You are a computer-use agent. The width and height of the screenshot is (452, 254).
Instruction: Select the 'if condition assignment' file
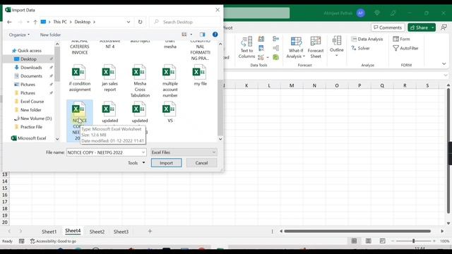(x=80, y=78)
